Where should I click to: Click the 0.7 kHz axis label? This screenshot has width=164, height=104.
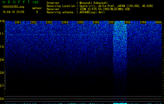(2, 86)
